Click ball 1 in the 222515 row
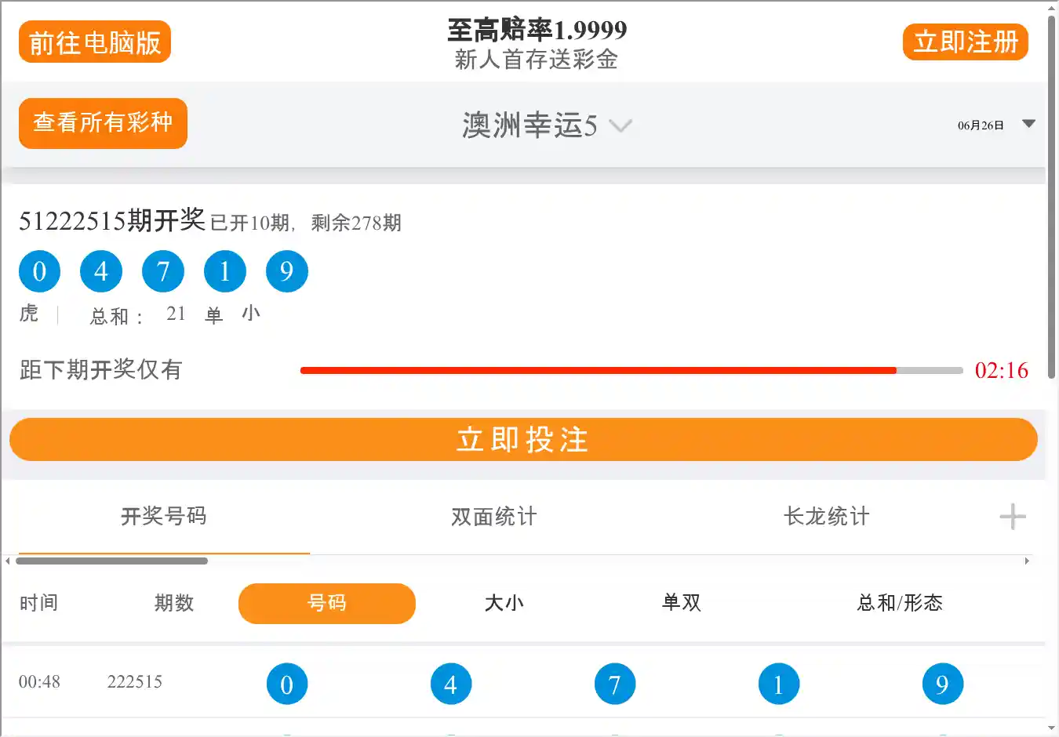Screen dimensions: 1059x737 click(778, 684)
